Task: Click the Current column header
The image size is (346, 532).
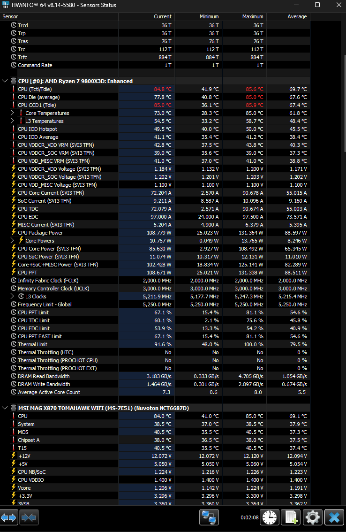Action: coord(147,16)
